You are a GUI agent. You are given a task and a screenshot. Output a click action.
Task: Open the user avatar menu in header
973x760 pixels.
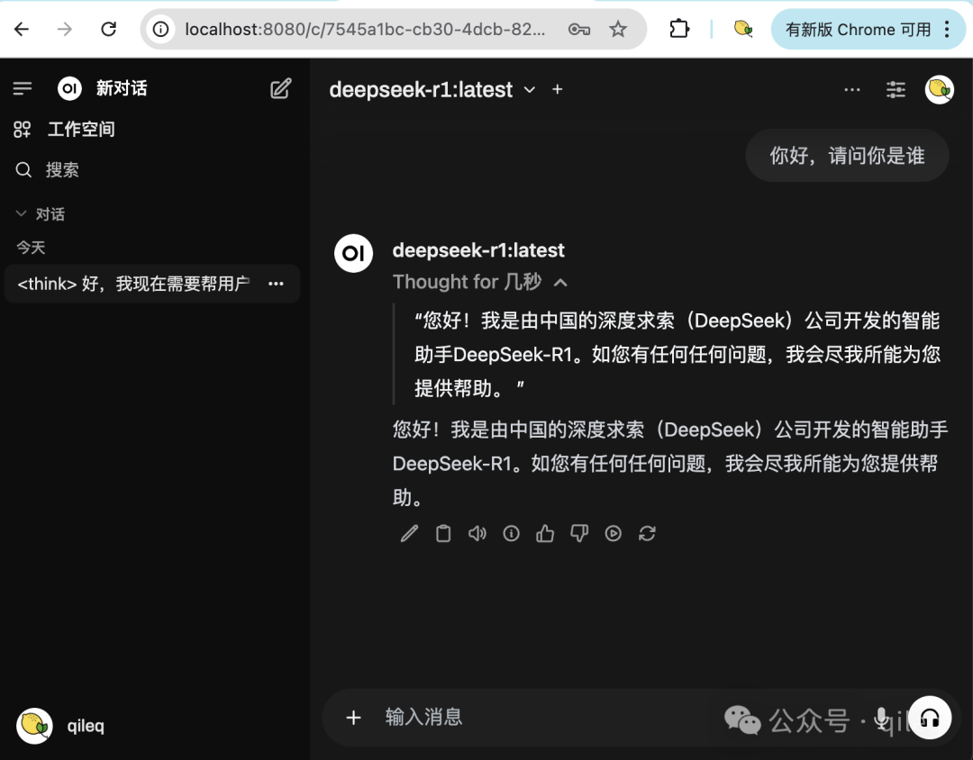click(x=939, y=90)
